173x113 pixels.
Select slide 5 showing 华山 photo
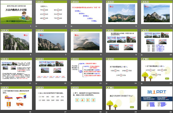157,12
